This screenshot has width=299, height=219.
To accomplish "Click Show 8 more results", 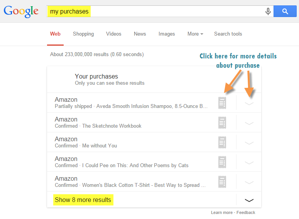I will (x=83, y=200).
